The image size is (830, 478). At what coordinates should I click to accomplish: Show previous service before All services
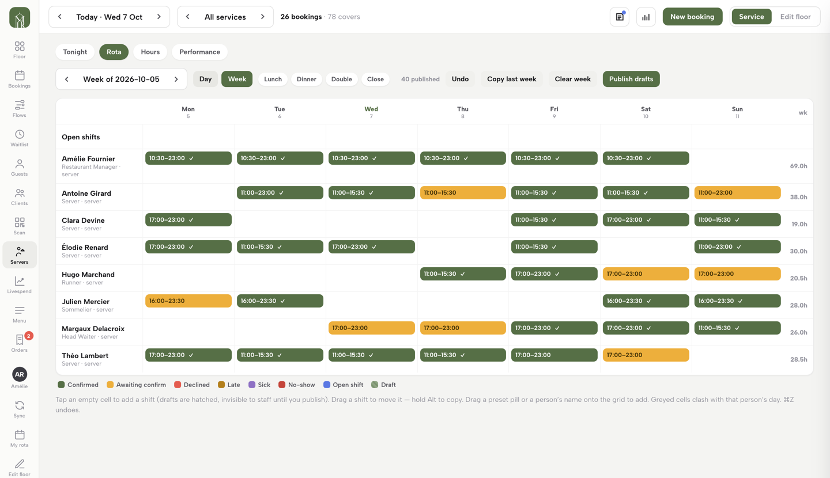(x=188, y=17)
